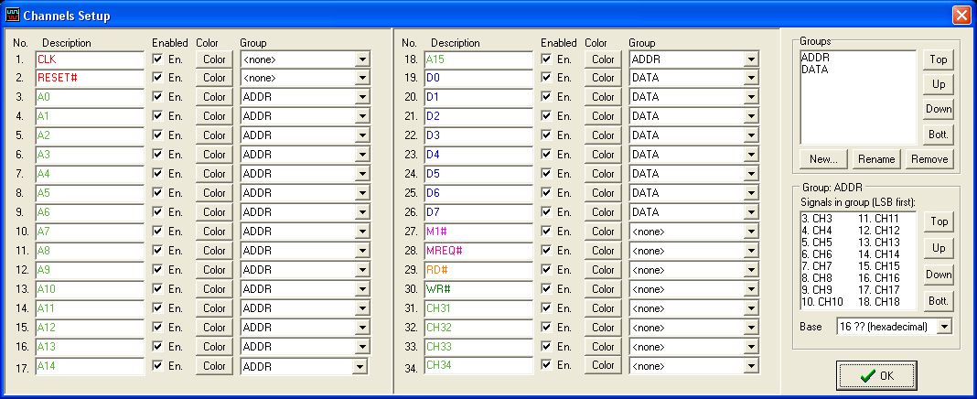Change color for the MREQ# channel
The image size is (977, 399).
603,251
